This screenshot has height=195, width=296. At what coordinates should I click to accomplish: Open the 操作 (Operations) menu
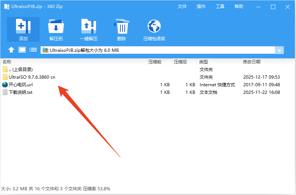[201, 7]
